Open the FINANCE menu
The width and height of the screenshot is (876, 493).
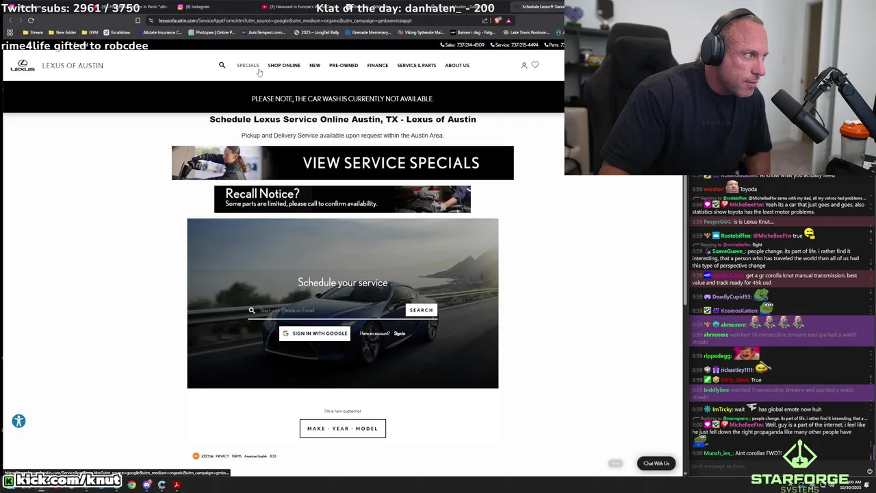[x=378, y=65]
